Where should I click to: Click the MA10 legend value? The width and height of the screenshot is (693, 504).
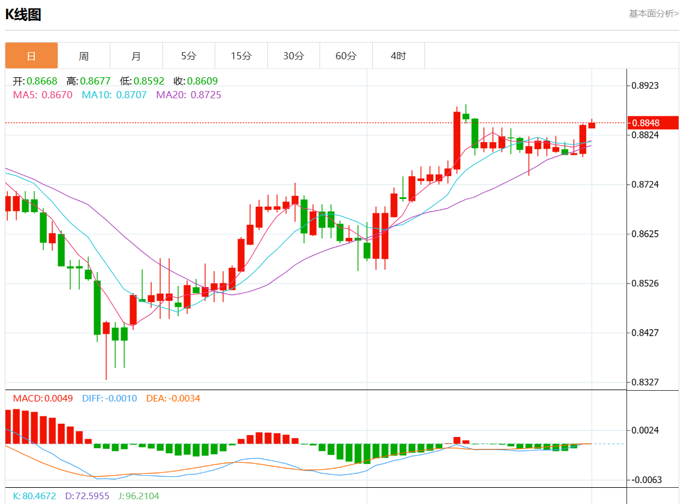click(114, 95)
